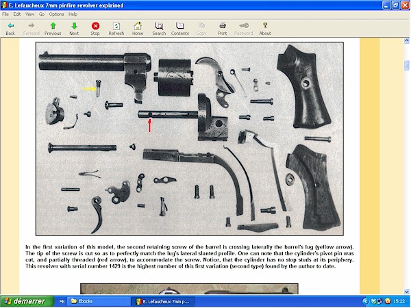Open the Go menu

(42, 14)
